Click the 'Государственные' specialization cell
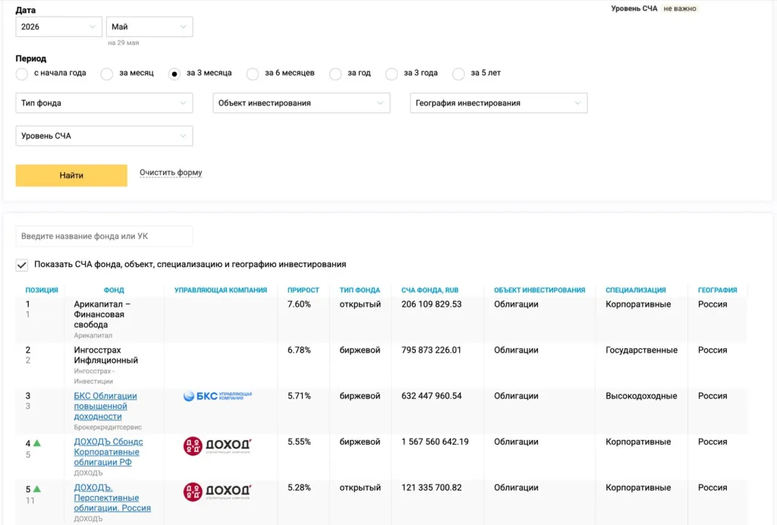Viewport: 777px width, 525px height. (x=641, y=351)
